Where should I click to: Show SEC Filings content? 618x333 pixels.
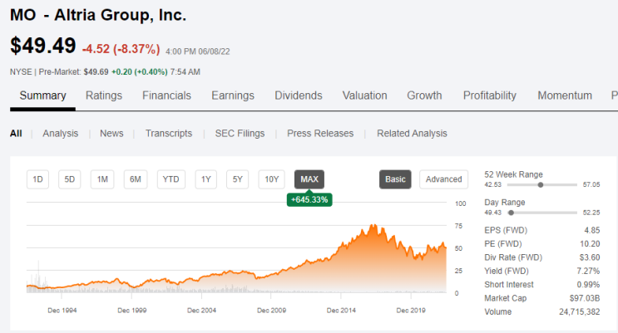click(x=240, y=134)
